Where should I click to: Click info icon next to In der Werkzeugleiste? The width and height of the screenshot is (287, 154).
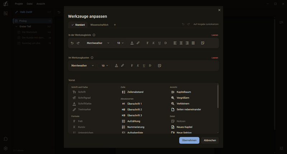point(94,35)
